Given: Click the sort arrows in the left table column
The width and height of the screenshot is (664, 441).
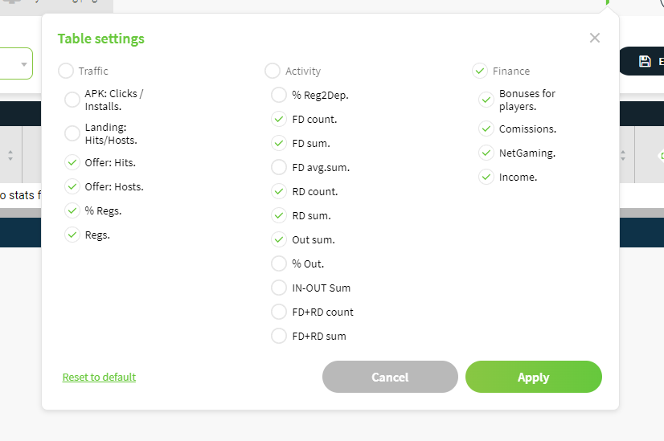Looking at the screenshot, I should pos(10,155).
